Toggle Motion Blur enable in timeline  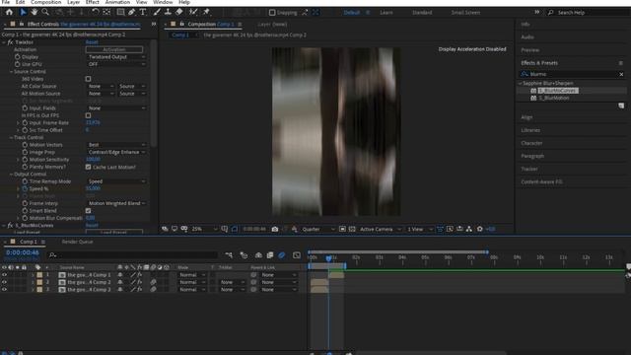[282, 255]
